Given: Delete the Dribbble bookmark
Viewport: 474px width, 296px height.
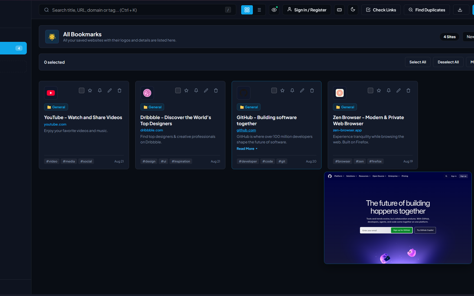Looking at the screenshot, I should pos(216,90).
